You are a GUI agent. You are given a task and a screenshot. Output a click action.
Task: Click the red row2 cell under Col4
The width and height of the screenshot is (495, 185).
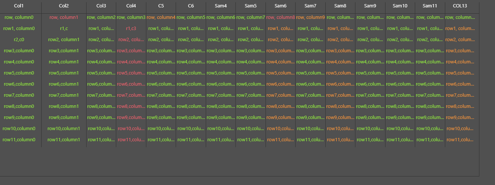tap(131, 40)
